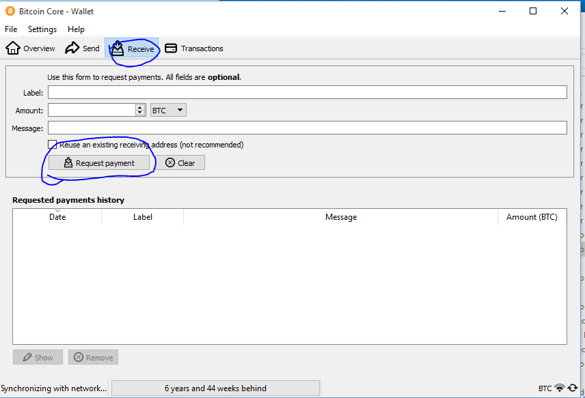585x398 pixels.
Task: Open the File menu
Action: [11, 29]
